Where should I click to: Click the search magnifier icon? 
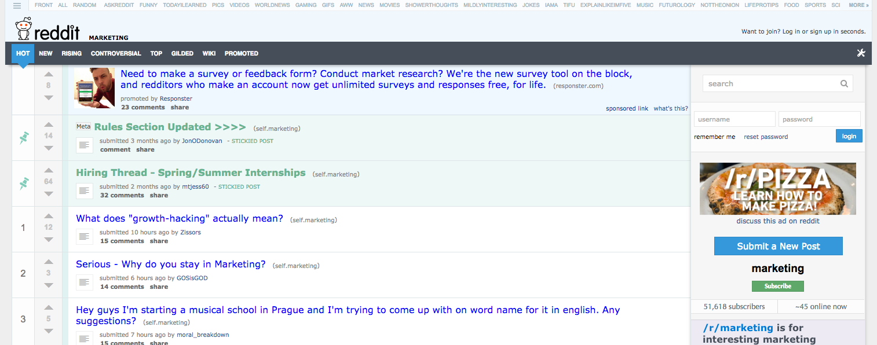[845, 84]
